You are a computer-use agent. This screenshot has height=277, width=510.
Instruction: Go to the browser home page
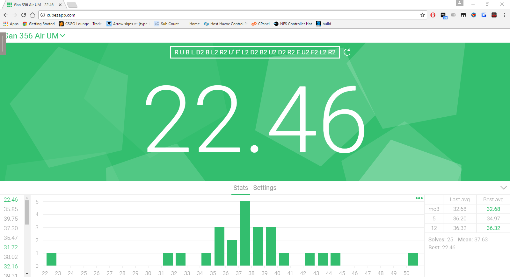pyautogui.click(x=33, y=15)
